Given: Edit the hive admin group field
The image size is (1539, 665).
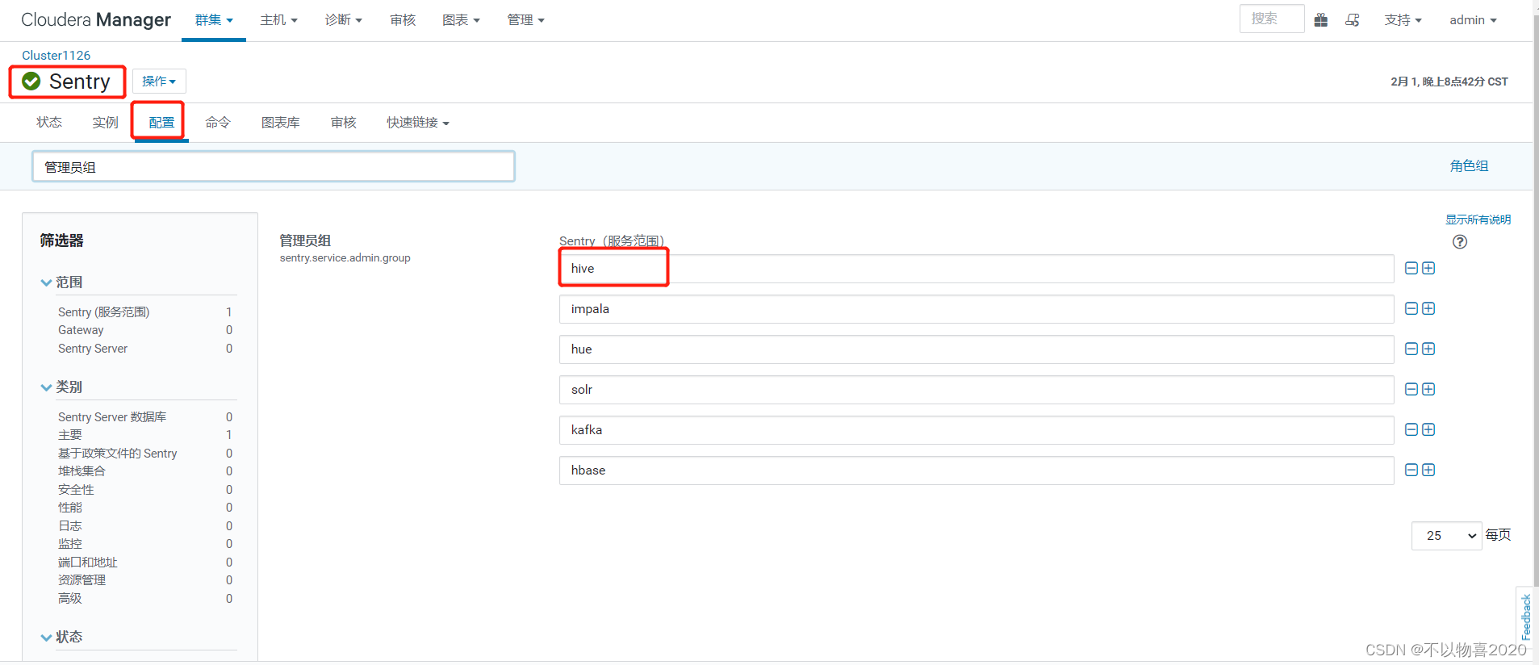Looking at the screenshot, I should click(977, 269).
